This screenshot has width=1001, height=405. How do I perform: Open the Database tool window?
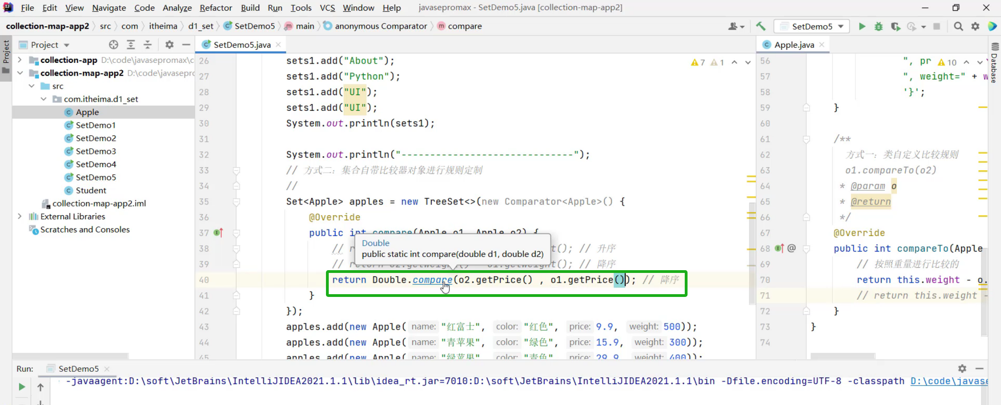[995, 62]
